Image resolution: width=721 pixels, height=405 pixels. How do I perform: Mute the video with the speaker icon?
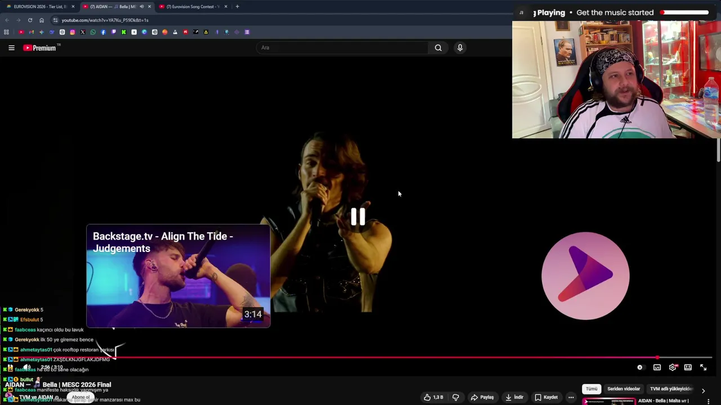click(26, 367)
